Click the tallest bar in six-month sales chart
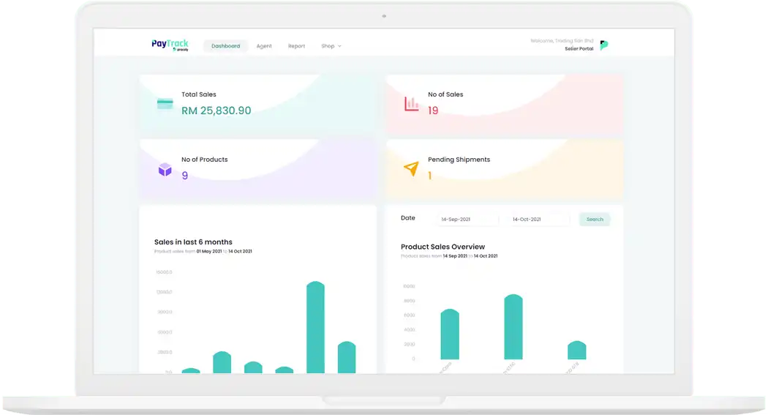The height and width of the screenshot is (415, 768). point(315,327)
